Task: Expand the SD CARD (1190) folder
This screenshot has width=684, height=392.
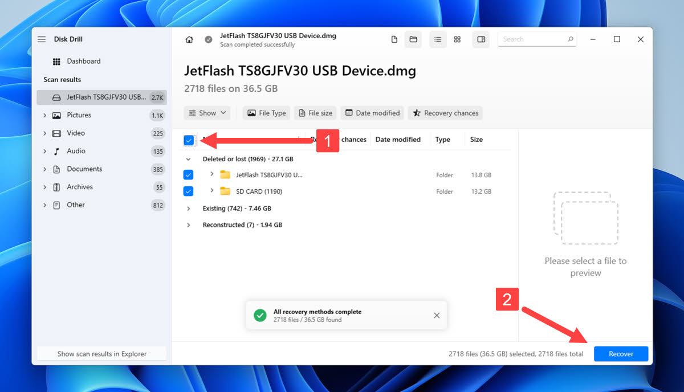Action: coord(212,191)
